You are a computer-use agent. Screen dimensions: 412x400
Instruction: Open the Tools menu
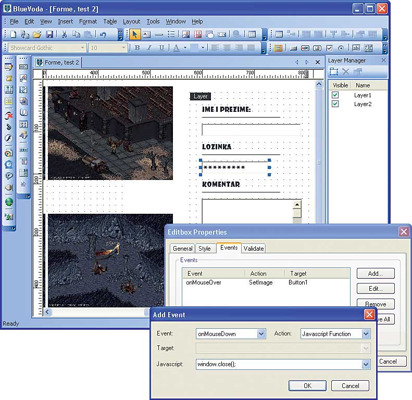[x=153, y=21]
